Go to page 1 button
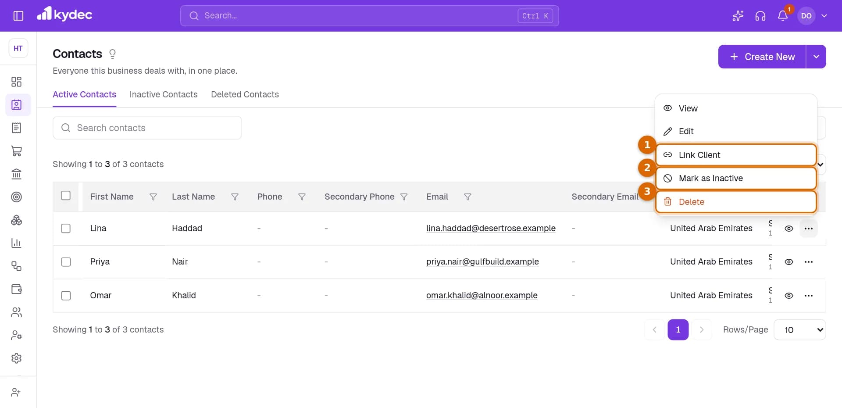This screenshot has height=408, width=842. [x=678, y=330]
